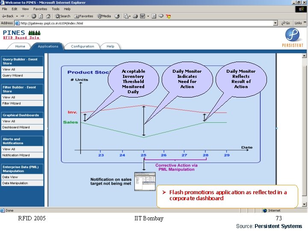Click into the address URL field

click(x=146, y=23)
